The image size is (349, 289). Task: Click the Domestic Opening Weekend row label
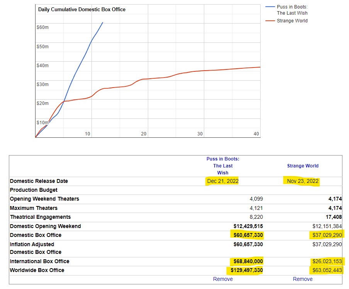(x=46, y=226)
